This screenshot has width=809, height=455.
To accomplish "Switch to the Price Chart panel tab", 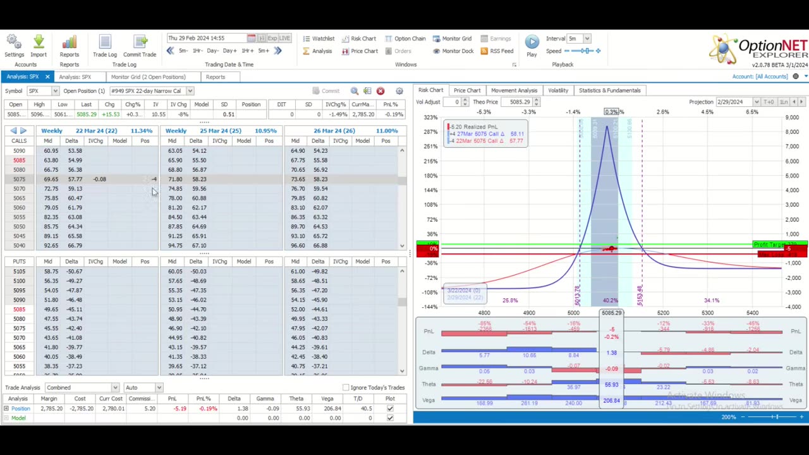I will (467, 90).
